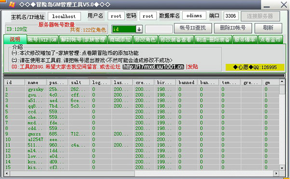Focus the localhost host address field
The height and width of the screenshot is (179, 290).
click(64, 16)
